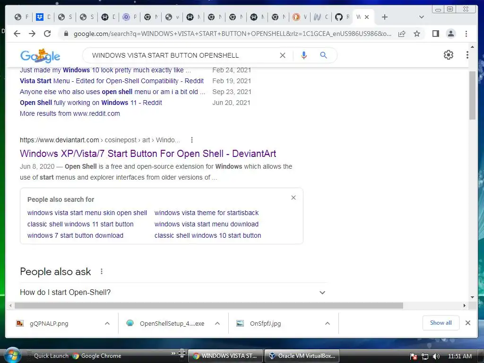Toggle Chrome side panel
This screenshot has width=484, height=363.
435,34
